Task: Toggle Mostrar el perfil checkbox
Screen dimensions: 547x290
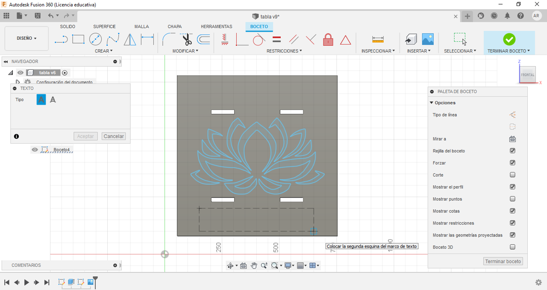Action: point(512,187)
